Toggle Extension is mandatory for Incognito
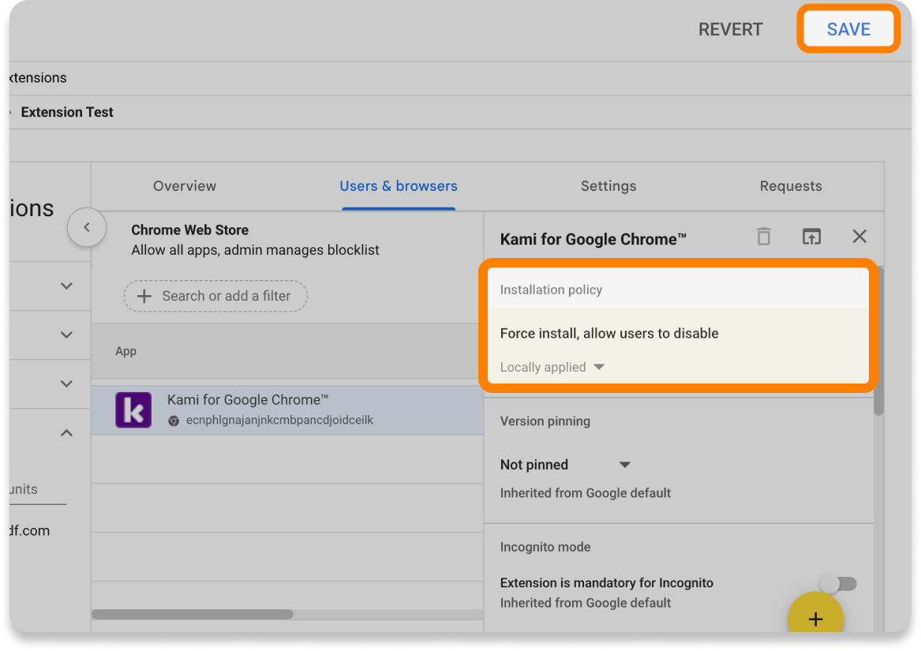Screen dimensions: 921x651 [x=838, y=583]
